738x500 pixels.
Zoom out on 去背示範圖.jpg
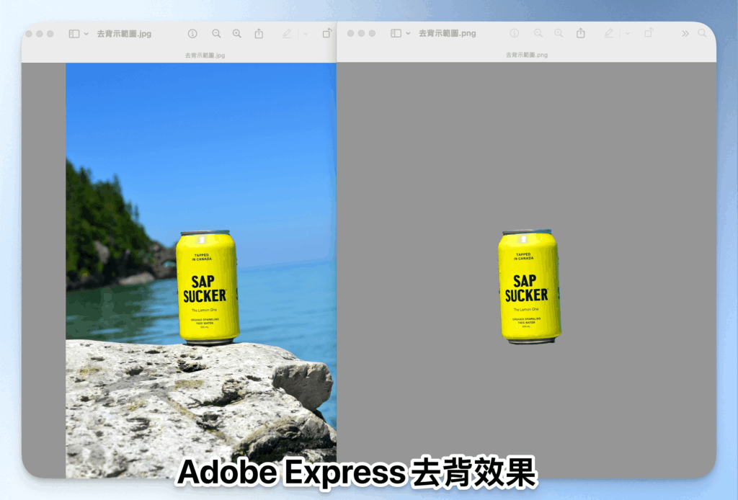point(216,33)
